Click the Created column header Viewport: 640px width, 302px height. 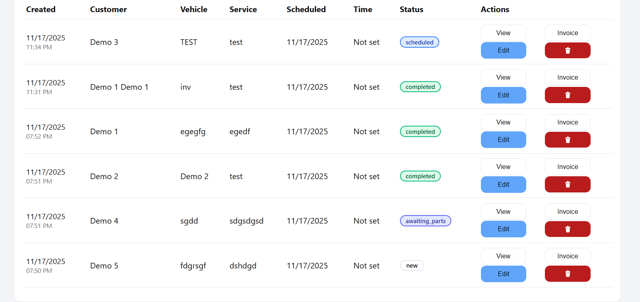pyautogui.click(x=41, y=9)
